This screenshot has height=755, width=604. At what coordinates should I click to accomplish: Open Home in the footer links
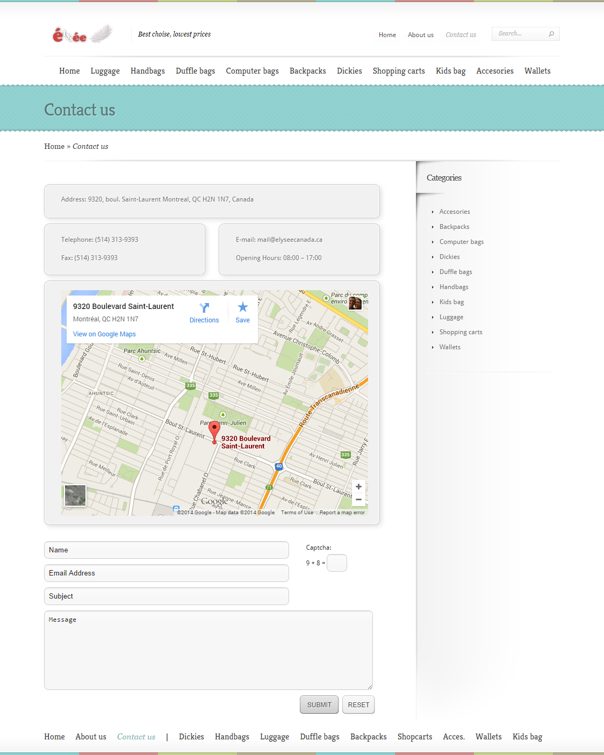[54, 737]
